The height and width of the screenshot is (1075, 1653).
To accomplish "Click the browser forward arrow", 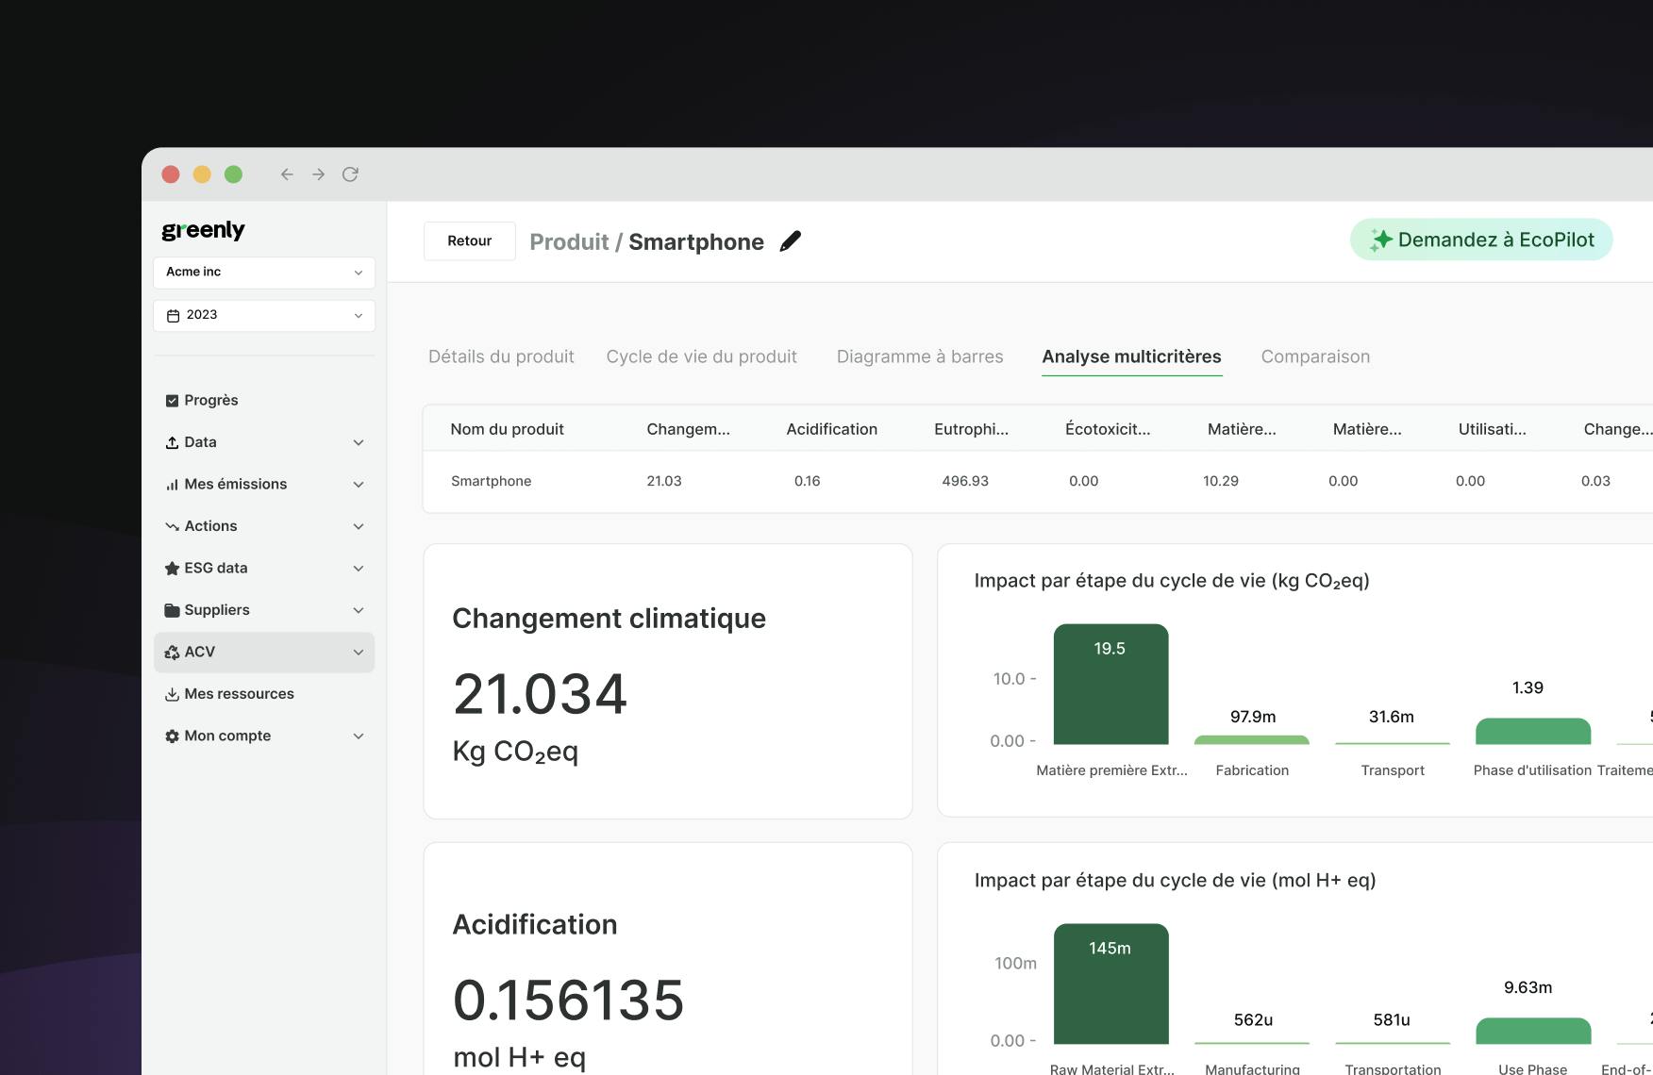I will (319, 174).
